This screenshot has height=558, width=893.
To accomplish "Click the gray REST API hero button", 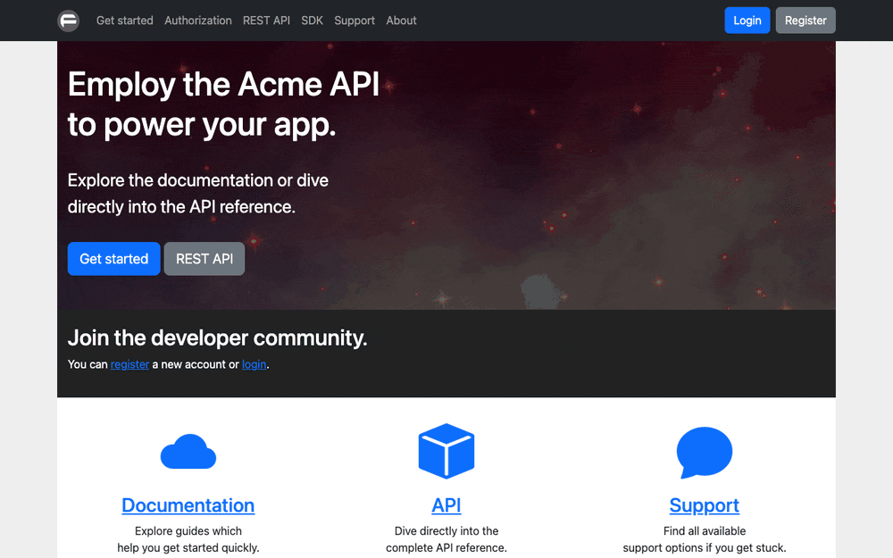I will [204, 259].
